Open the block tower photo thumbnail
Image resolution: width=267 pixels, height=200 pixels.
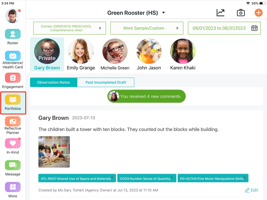click(54, 152)
